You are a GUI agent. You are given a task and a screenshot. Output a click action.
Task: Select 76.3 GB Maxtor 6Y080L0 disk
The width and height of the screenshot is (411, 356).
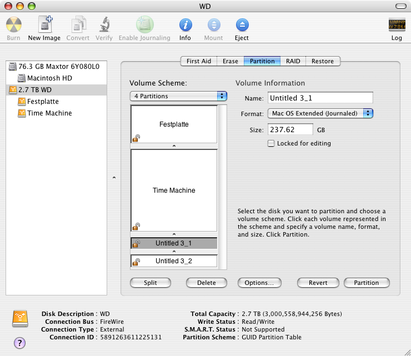pyautogui.click(x=56, y=67)
